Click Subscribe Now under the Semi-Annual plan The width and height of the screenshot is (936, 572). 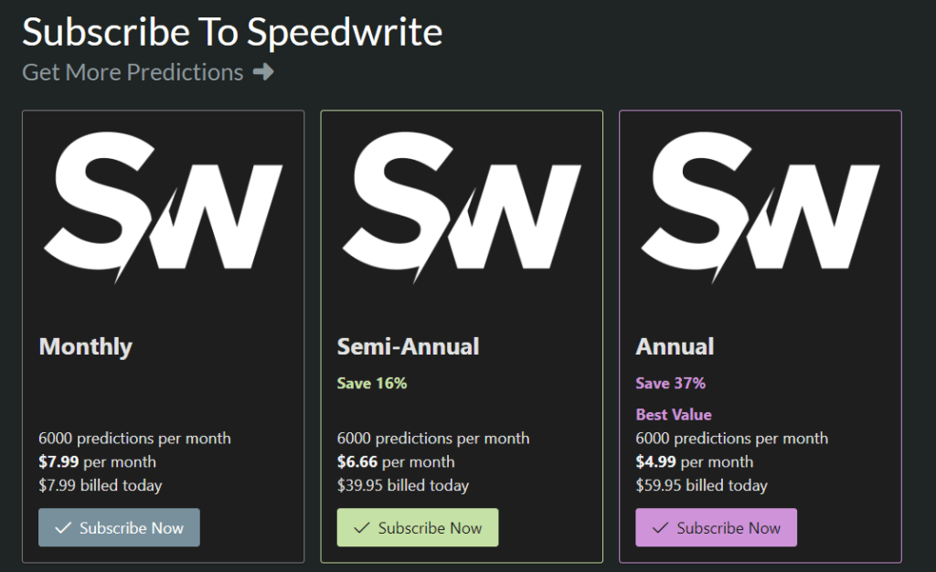418,527
